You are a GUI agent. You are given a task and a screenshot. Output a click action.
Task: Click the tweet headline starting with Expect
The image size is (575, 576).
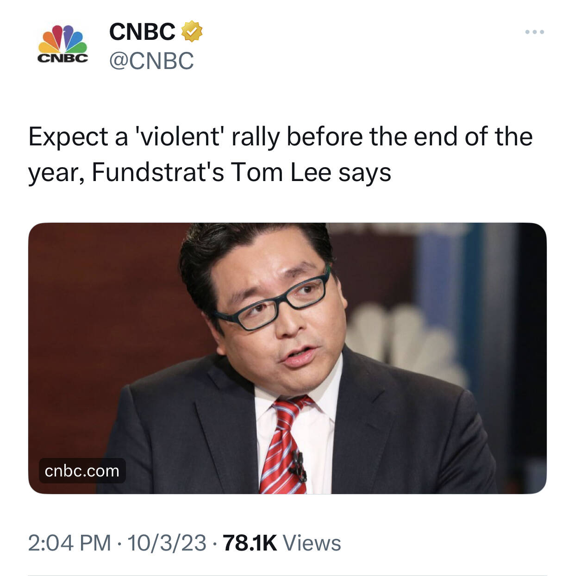point(281,154)
